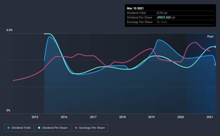Click the Dividend Per Share label in the tooltip
220x136 pixels.
pyautogui.click(x=140, y=17)
